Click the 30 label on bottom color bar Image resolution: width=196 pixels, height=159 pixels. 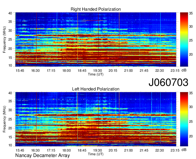click(x=191, y=107)
